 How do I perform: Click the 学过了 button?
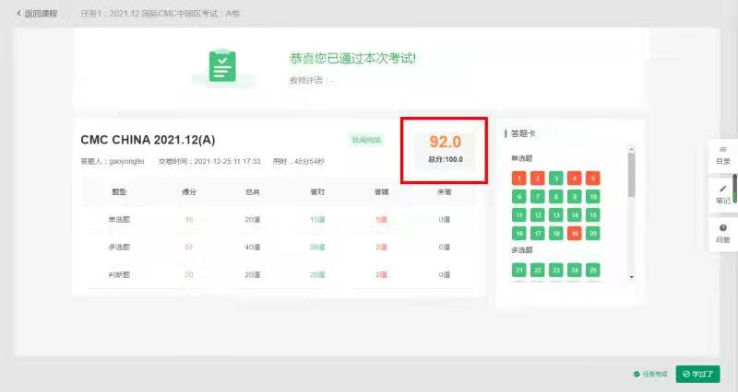click(698, 375)
